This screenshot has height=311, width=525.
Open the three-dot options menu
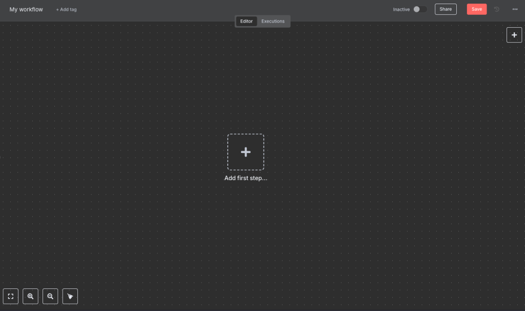[x=515, y=9]
